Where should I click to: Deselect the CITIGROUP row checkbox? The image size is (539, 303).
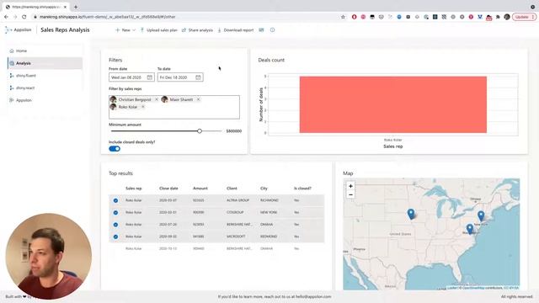click(115, 212)
